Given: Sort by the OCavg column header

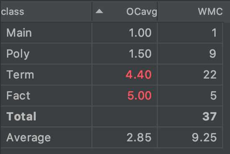Looking at the screenshot, I should tap(125, 12).
